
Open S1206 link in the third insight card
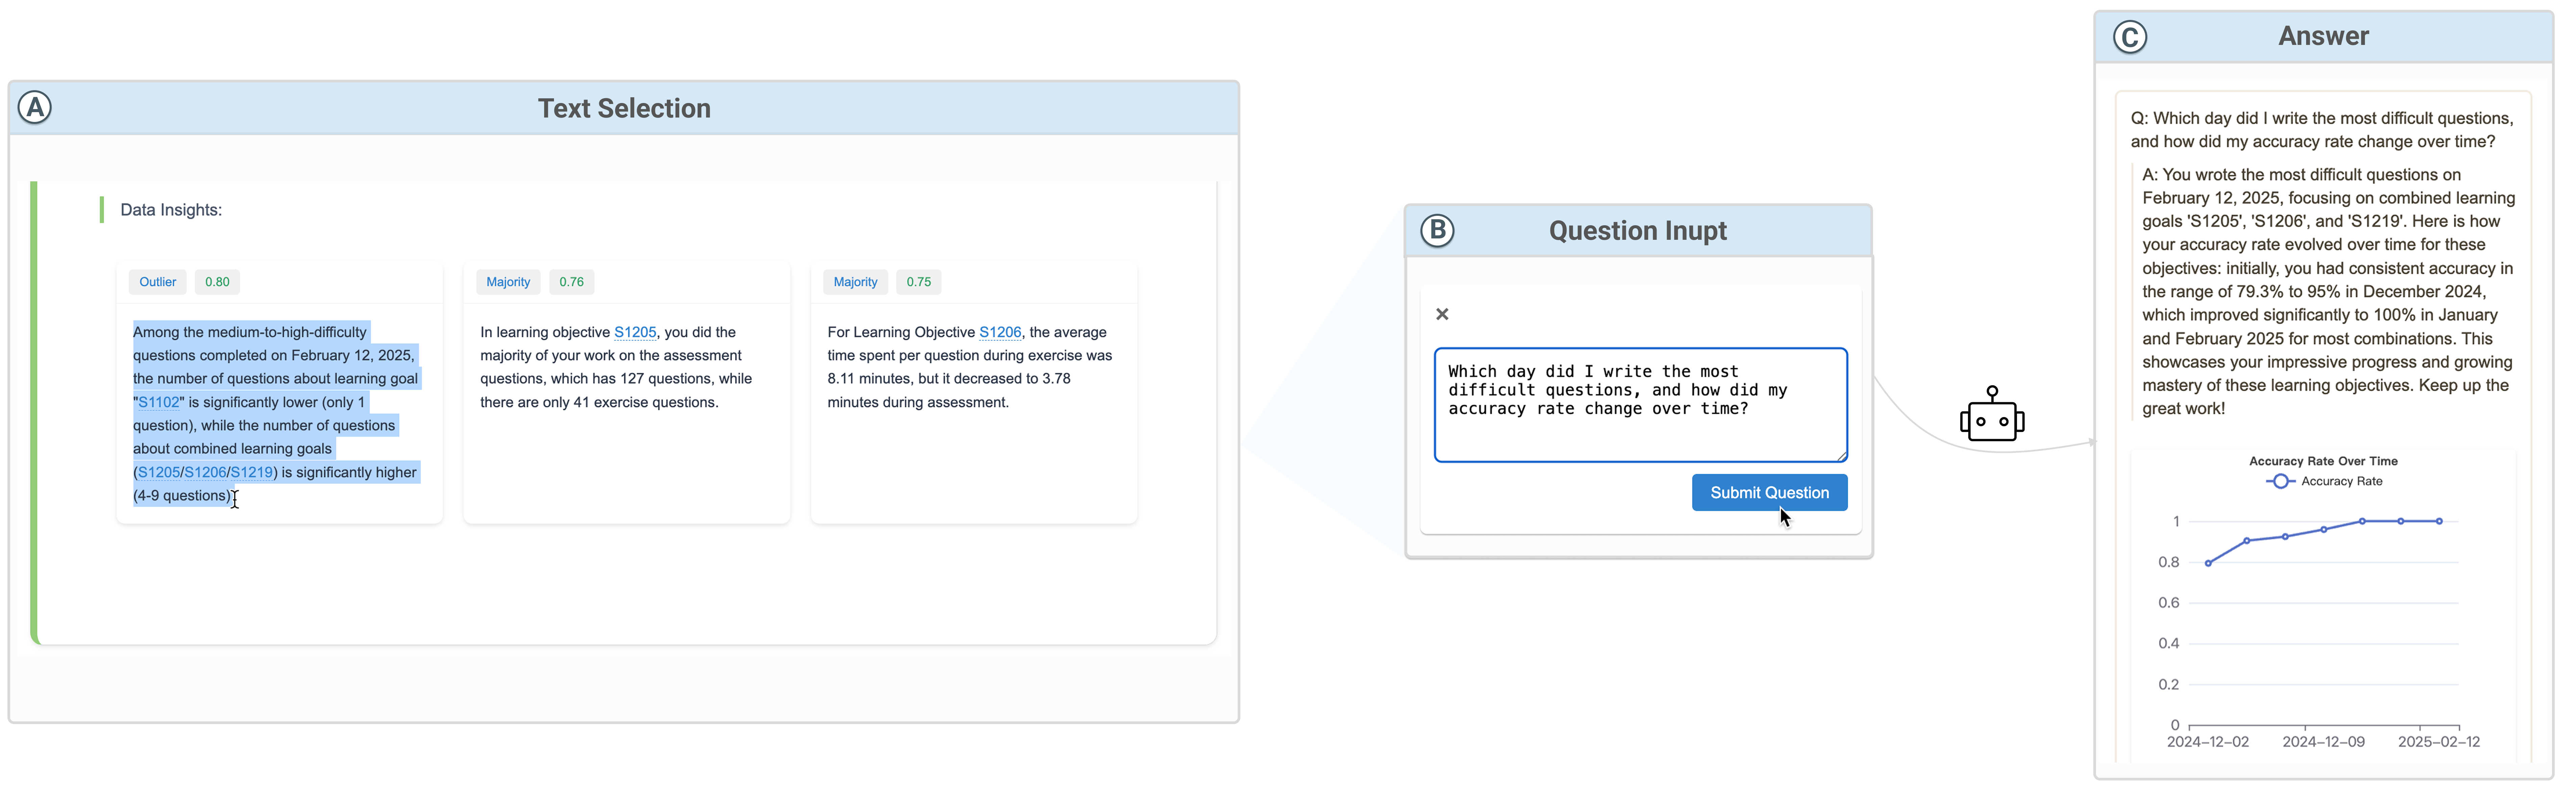coord(1000,332)
